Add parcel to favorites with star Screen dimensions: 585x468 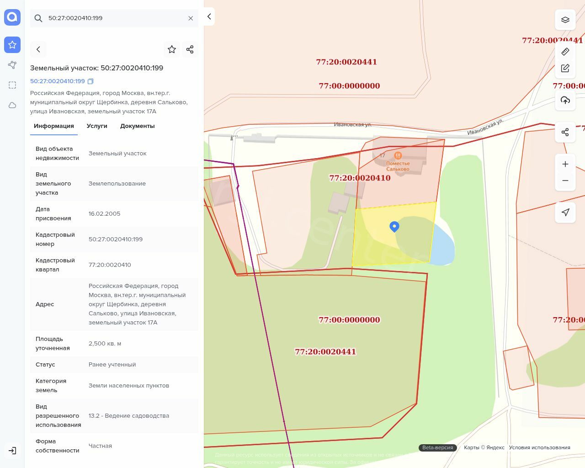172,49
